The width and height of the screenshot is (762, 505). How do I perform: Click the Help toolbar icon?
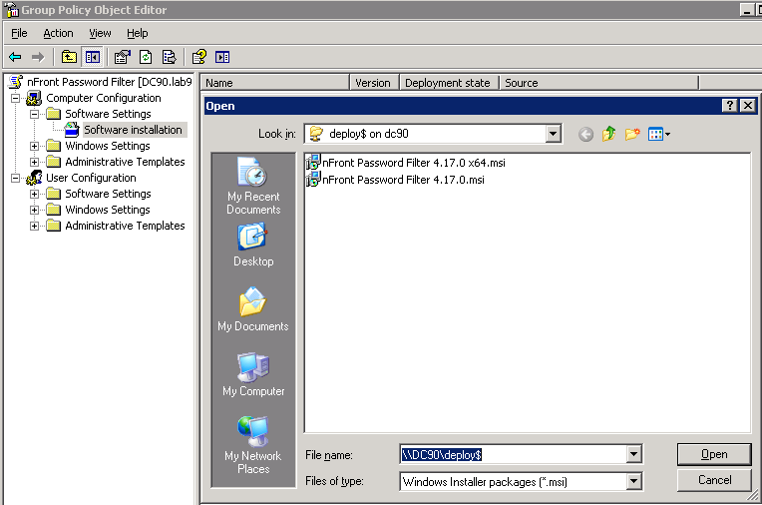(x=199, y=58)
